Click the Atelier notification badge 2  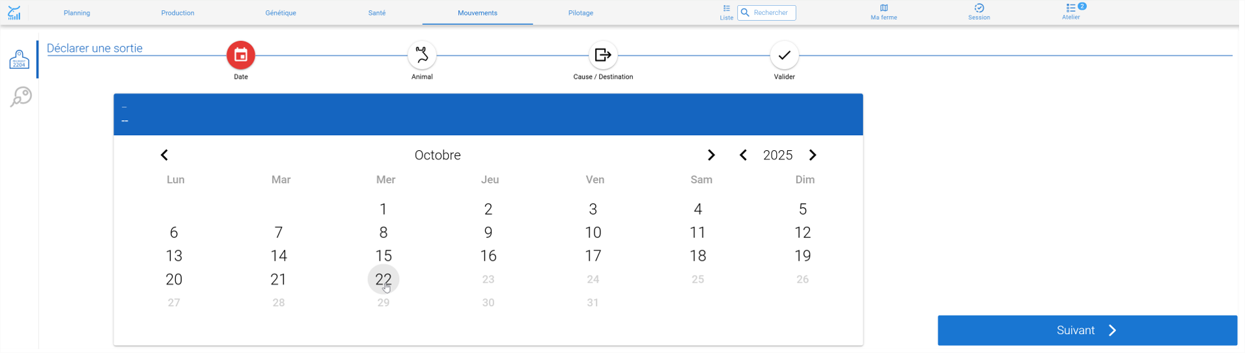tap(1082, 6)
